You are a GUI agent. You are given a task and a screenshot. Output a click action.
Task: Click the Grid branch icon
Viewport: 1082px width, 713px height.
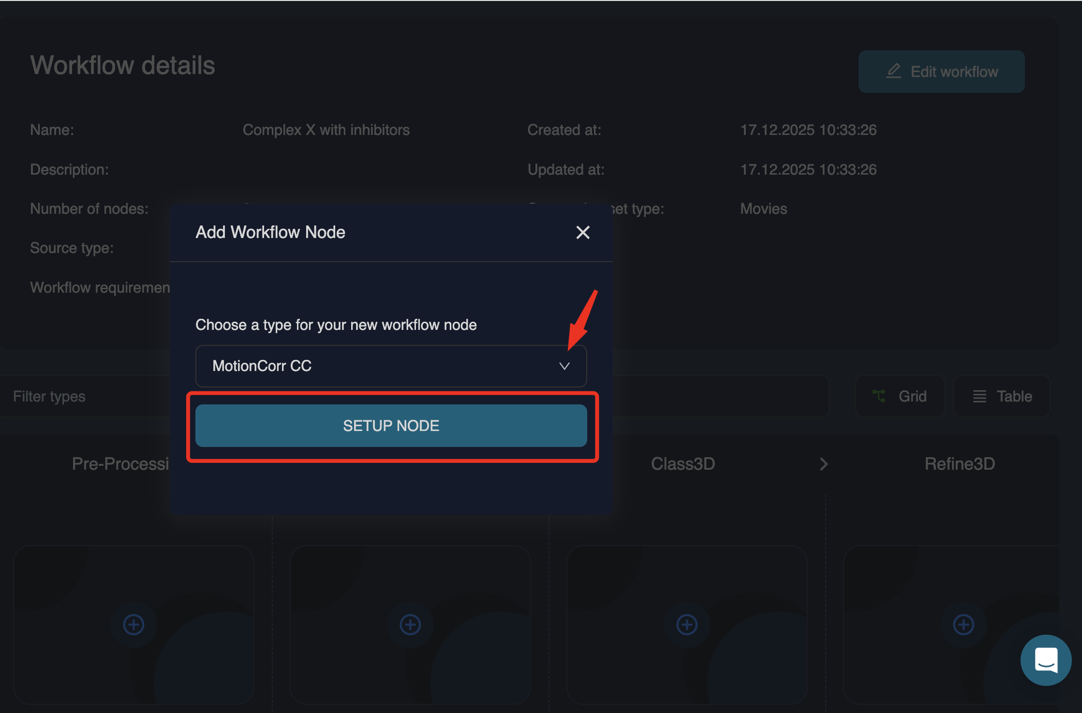[x=879, y=396]
